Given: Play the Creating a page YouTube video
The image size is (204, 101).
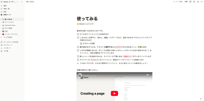Looking at the screenshot, I should [x=114, y=93].
